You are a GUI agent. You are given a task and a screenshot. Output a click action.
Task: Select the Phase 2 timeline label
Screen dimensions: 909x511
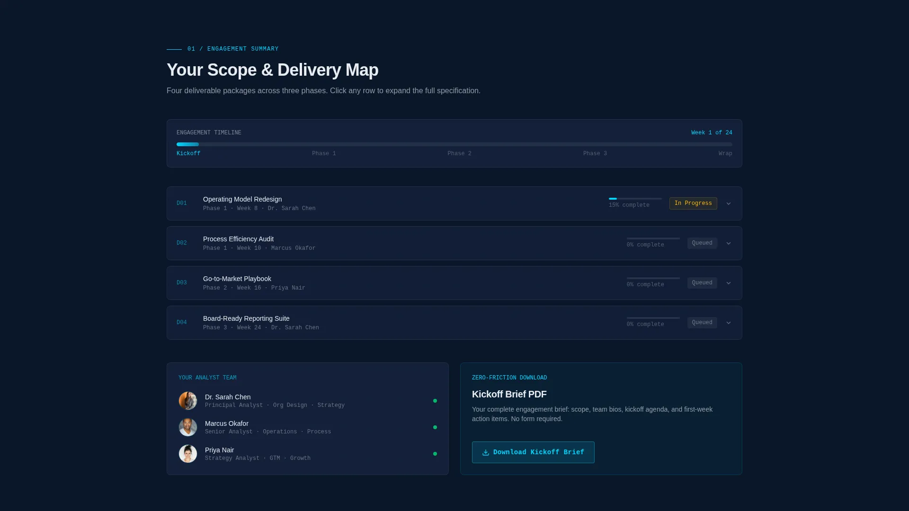[x=459, y=154]
